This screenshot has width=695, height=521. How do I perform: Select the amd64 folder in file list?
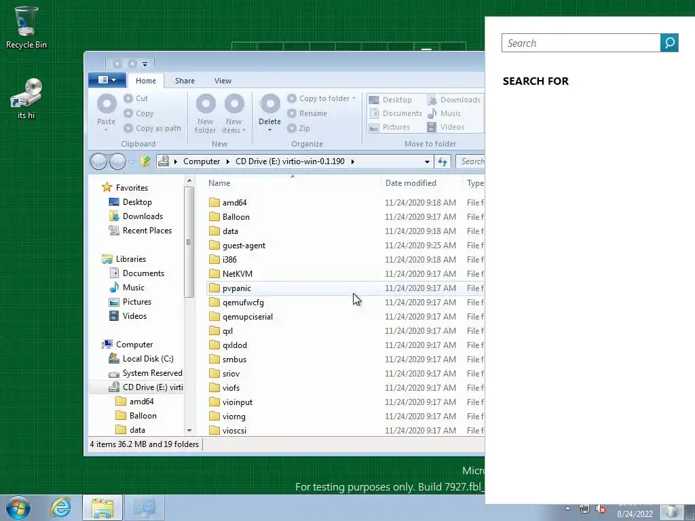(x=228, y=202)
